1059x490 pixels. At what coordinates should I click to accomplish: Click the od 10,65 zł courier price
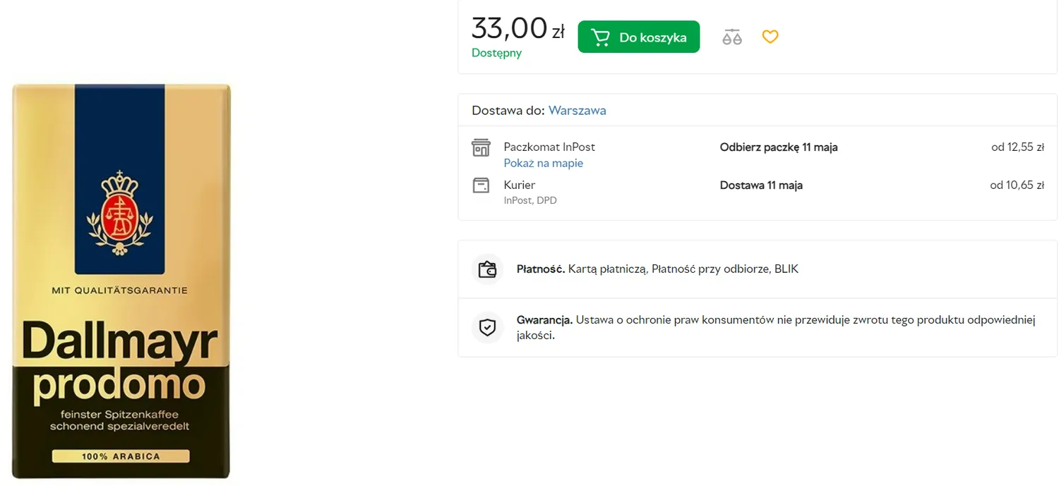(1017, 185)
